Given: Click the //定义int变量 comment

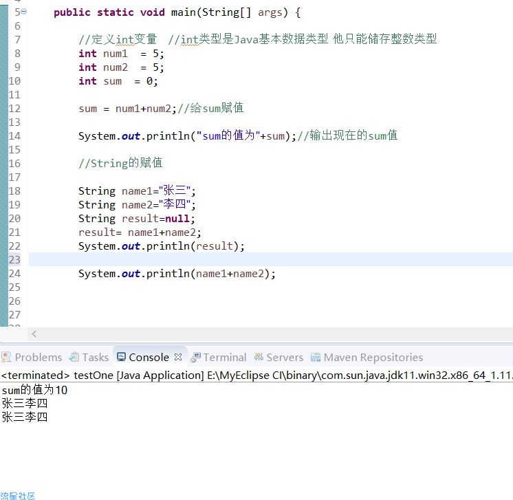Looking at the screenshot, I should (118, 39).
